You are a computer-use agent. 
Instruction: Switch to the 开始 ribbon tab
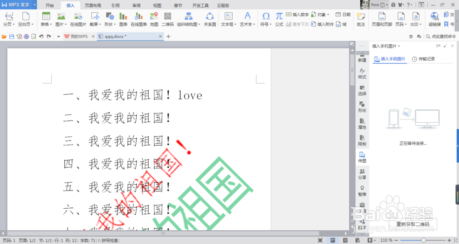point(50,5)
